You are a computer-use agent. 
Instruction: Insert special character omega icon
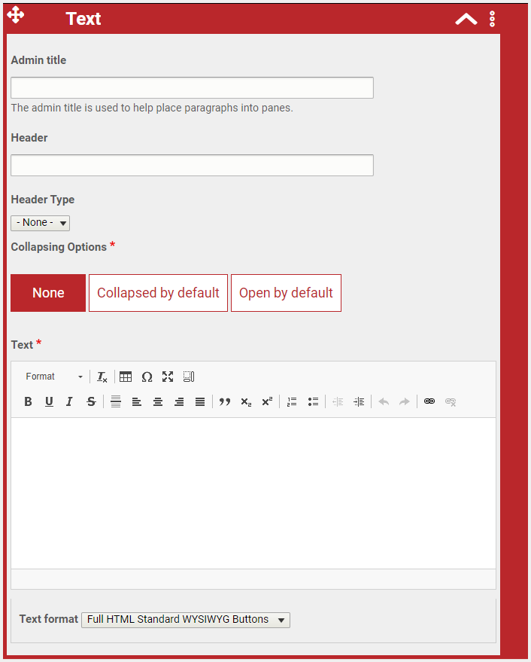pyautogui.click(x=147, y=377)
